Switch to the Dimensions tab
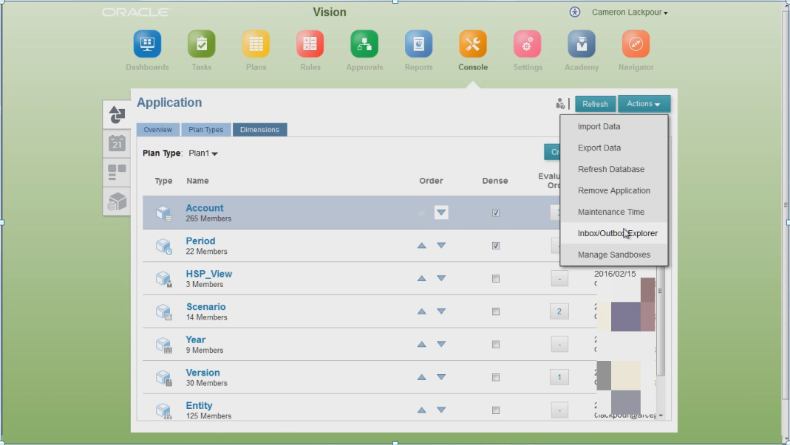 tap(259, 129)
